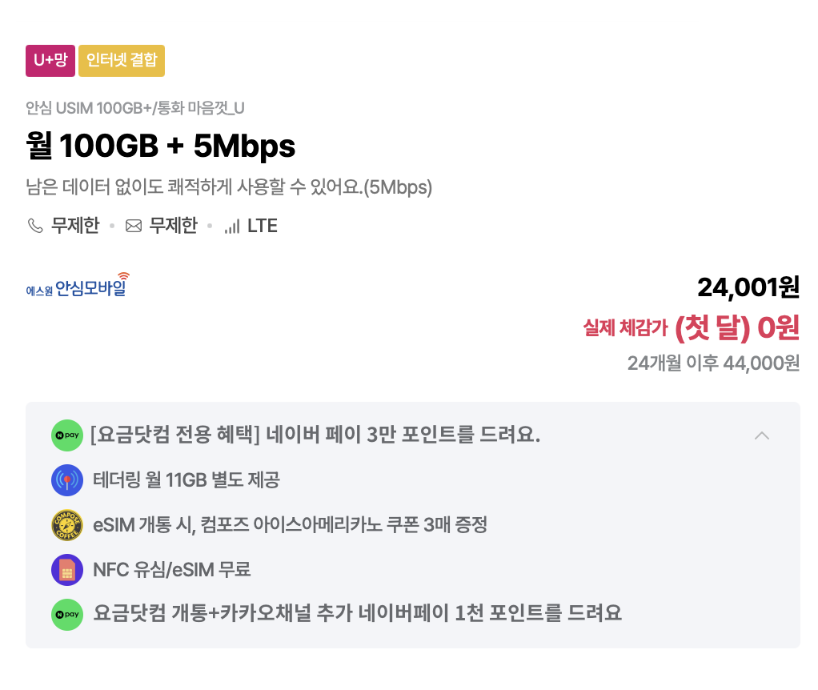Click the Naver Pay icon beside 3만 포인트 benefit
The height and width of the screenshot is (690, 818).
66,436
